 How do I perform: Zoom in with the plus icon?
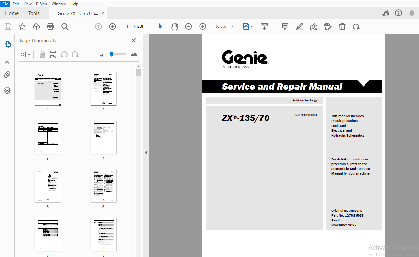coord(203,26)
